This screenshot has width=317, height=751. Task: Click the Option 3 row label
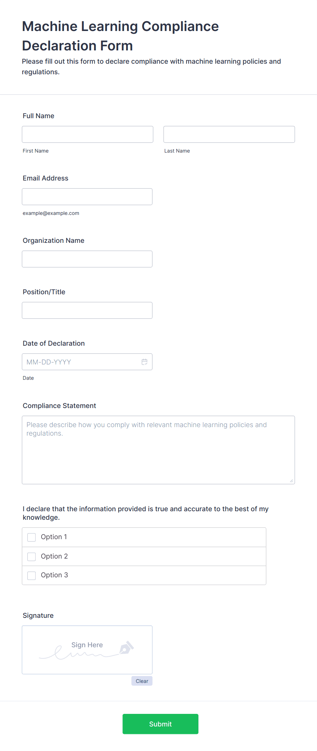tap(55, 575)
